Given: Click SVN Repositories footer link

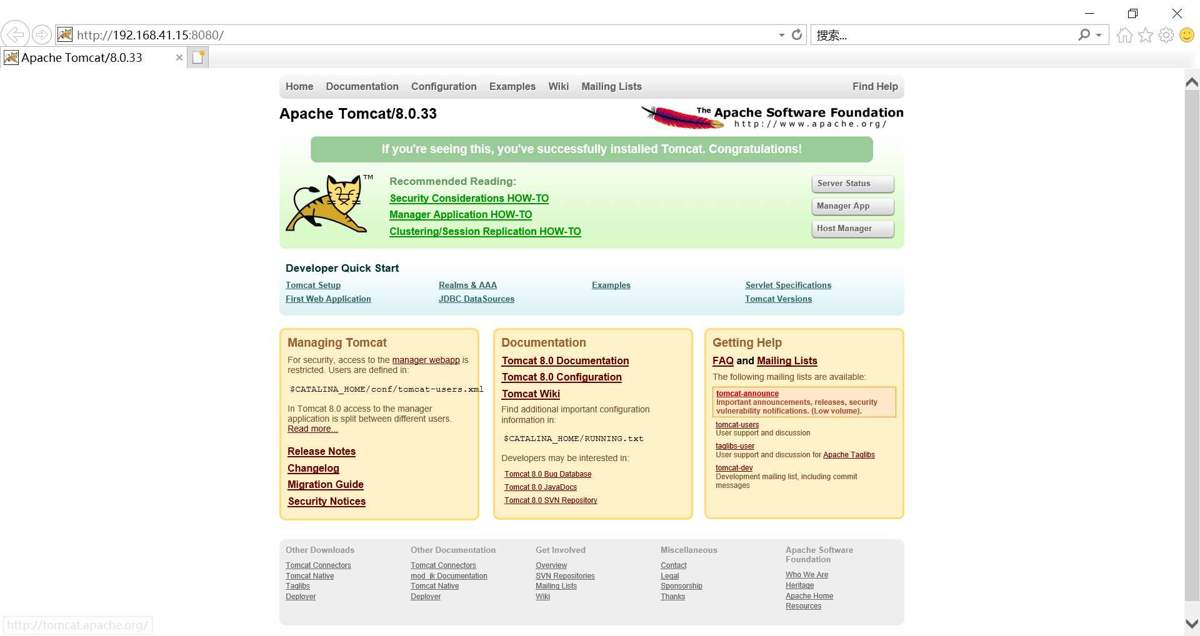Looking at the screenshot, I should 565,576.
